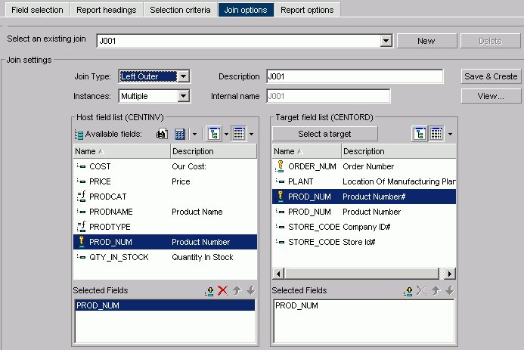Open the Report options tab

point(307,10)
